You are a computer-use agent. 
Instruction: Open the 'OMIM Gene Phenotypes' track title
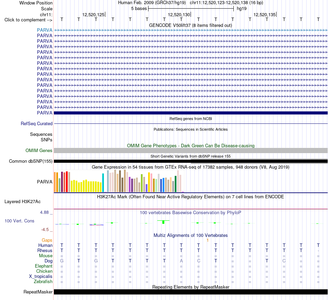(x=191, y=146)
